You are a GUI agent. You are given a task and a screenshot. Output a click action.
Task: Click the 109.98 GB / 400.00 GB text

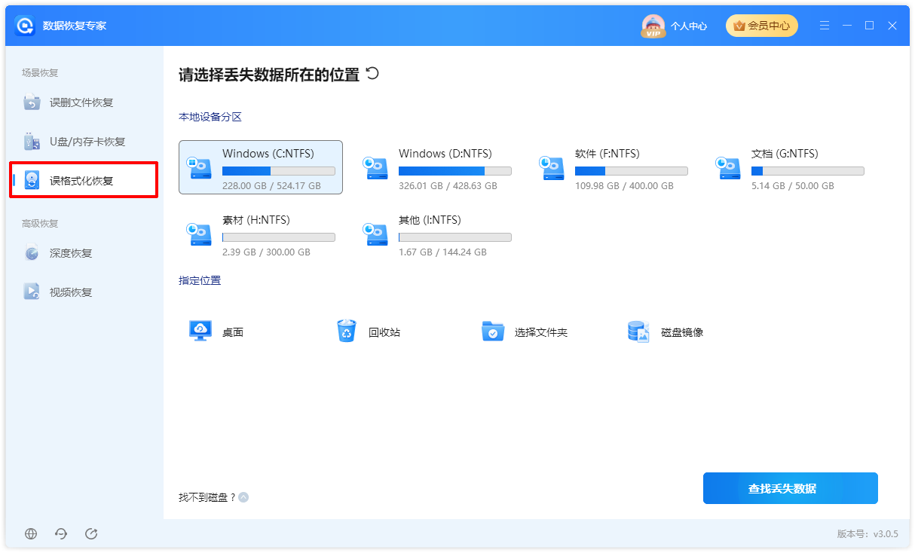tap(624, 186)
